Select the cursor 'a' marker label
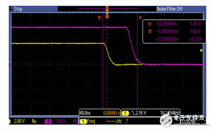This screenshot has width=212, height=130. (141, 18)
